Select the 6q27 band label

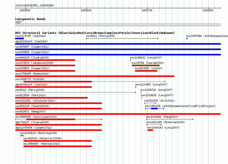click(x=18, y=22)
